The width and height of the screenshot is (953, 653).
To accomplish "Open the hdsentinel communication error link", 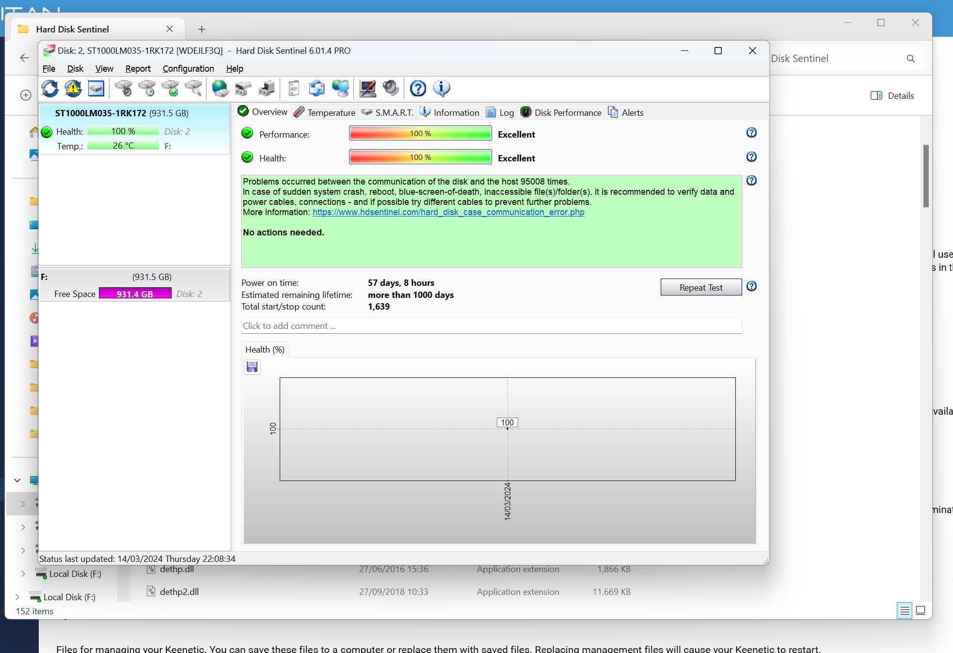I will tap(448, 212).
